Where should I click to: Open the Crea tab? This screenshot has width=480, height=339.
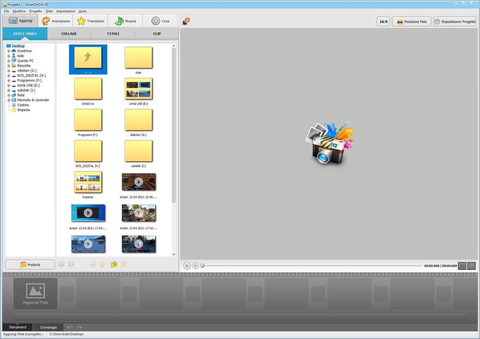click(x=160, y=21)
